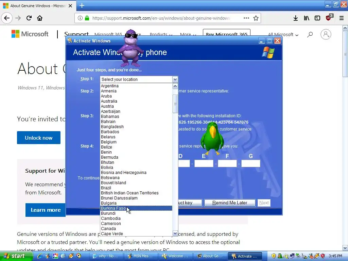
Task: Pick Cape Verde from the location list
Action: 136,234
